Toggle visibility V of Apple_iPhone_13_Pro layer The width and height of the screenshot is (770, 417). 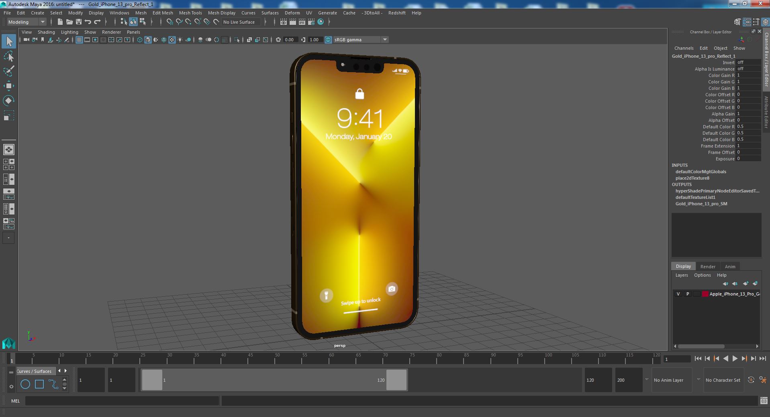coord(678,294)
